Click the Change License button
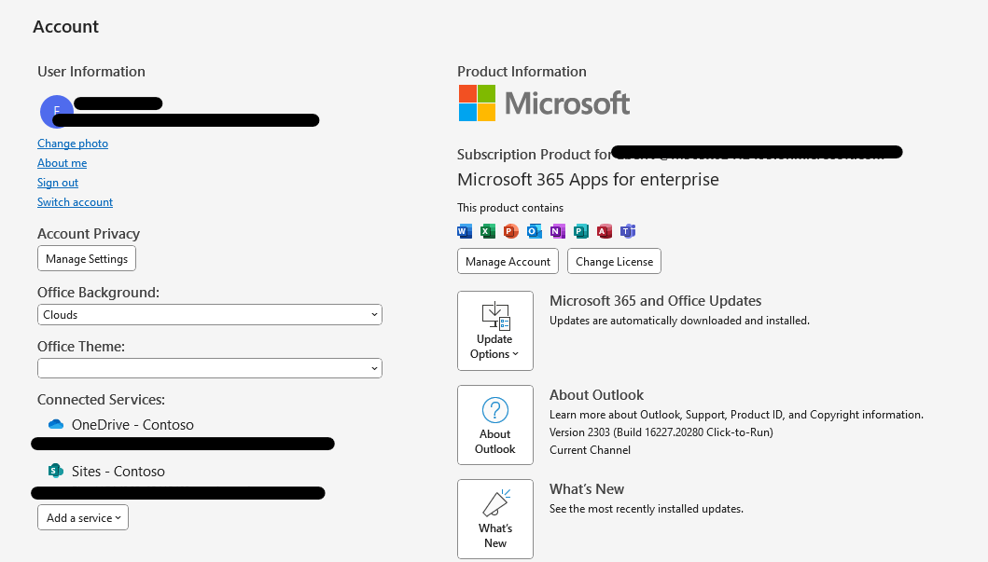The height and width of the screenshot is (562, 988). point(614,261)
